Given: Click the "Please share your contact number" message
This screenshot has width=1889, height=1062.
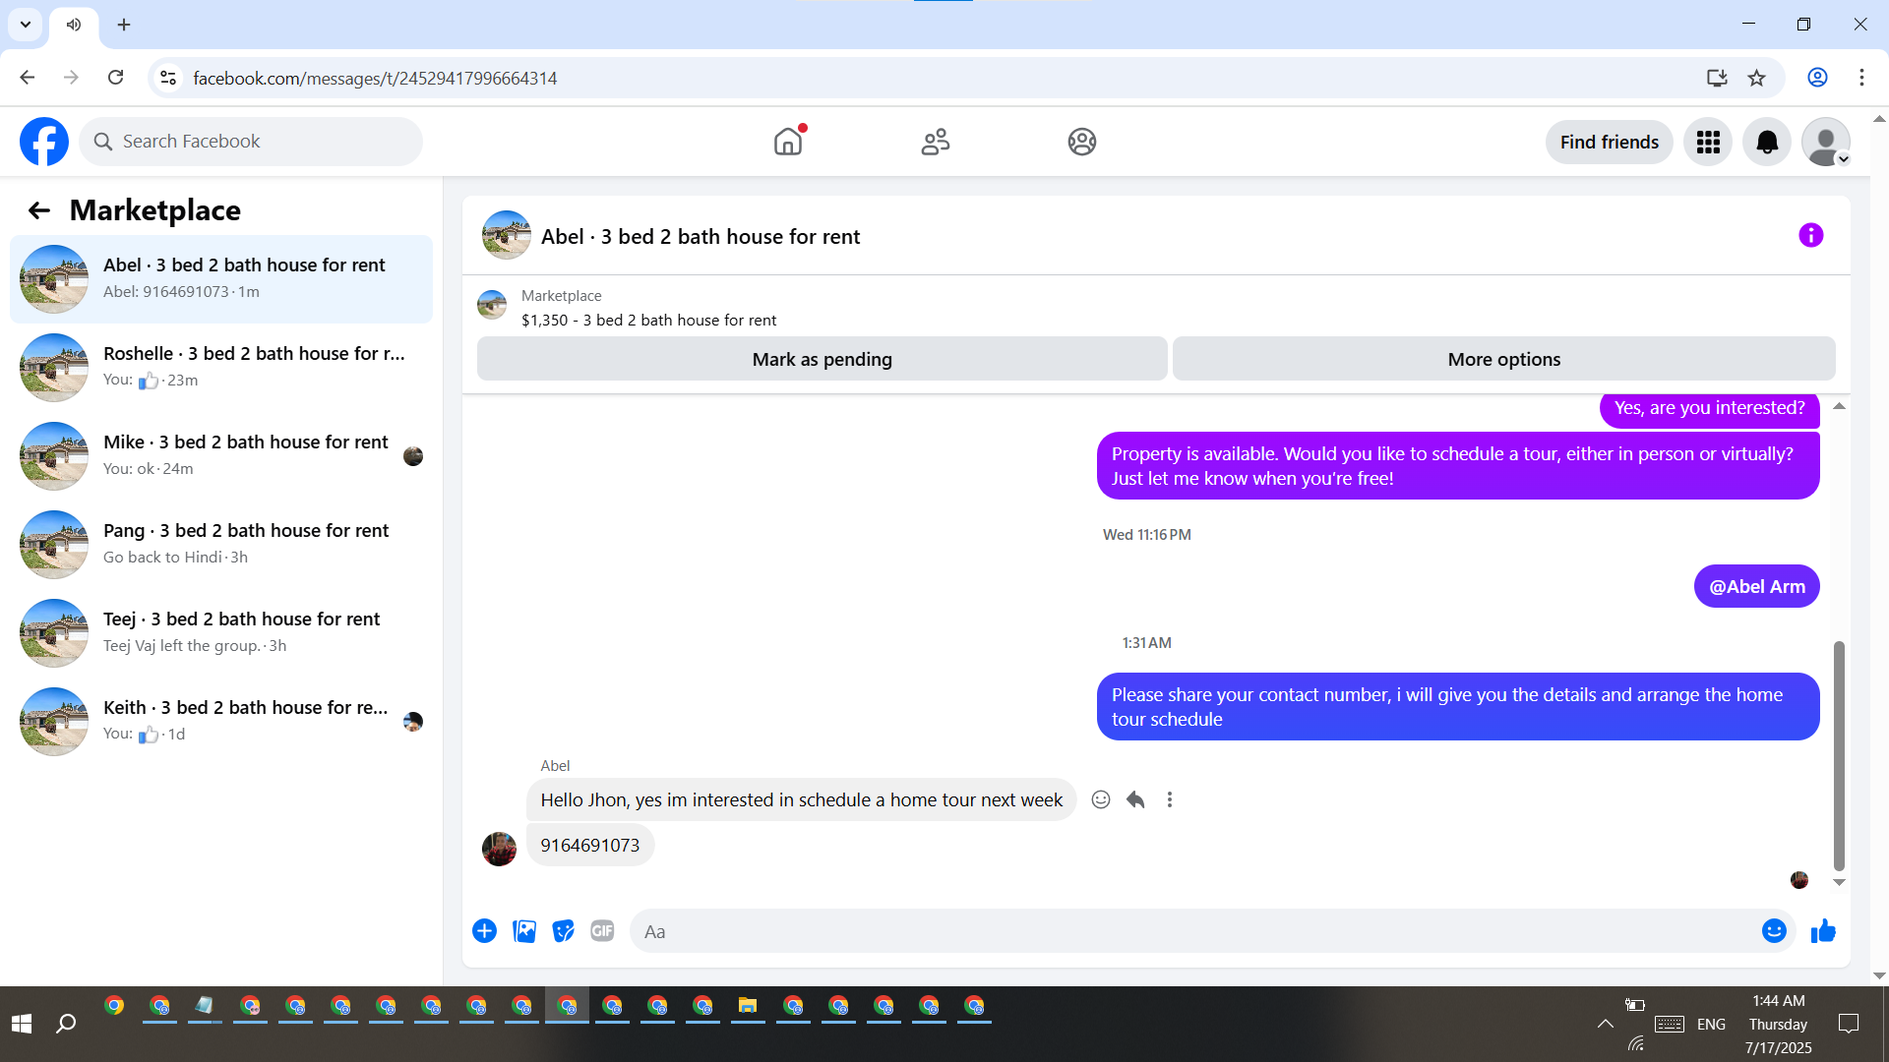Looking at the screenshot, I should (1458, 707).
